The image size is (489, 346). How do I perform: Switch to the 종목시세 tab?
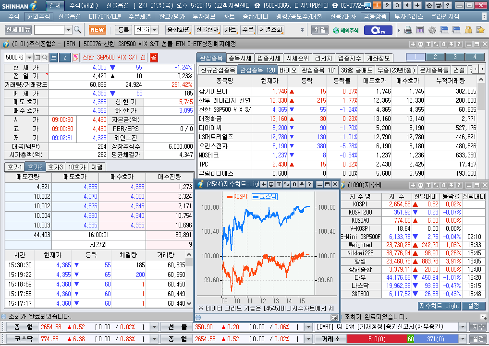point(240,58)
